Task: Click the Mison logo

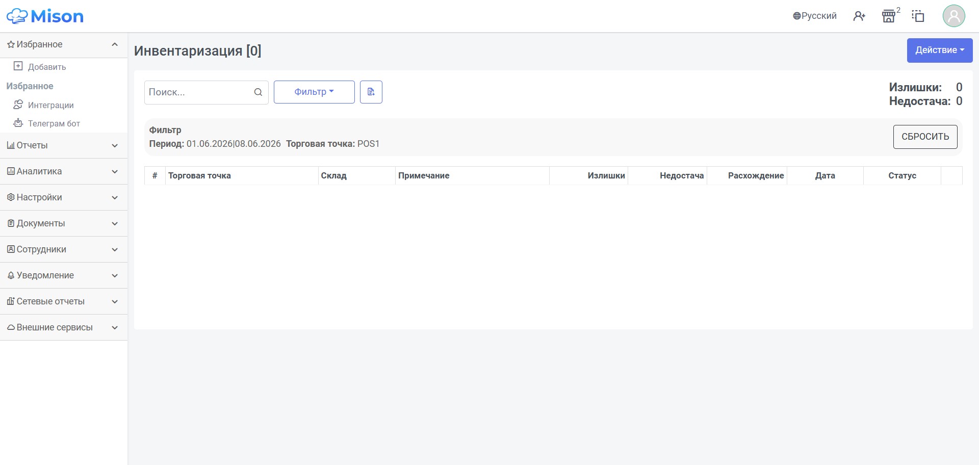Action: tap(45, 16)
